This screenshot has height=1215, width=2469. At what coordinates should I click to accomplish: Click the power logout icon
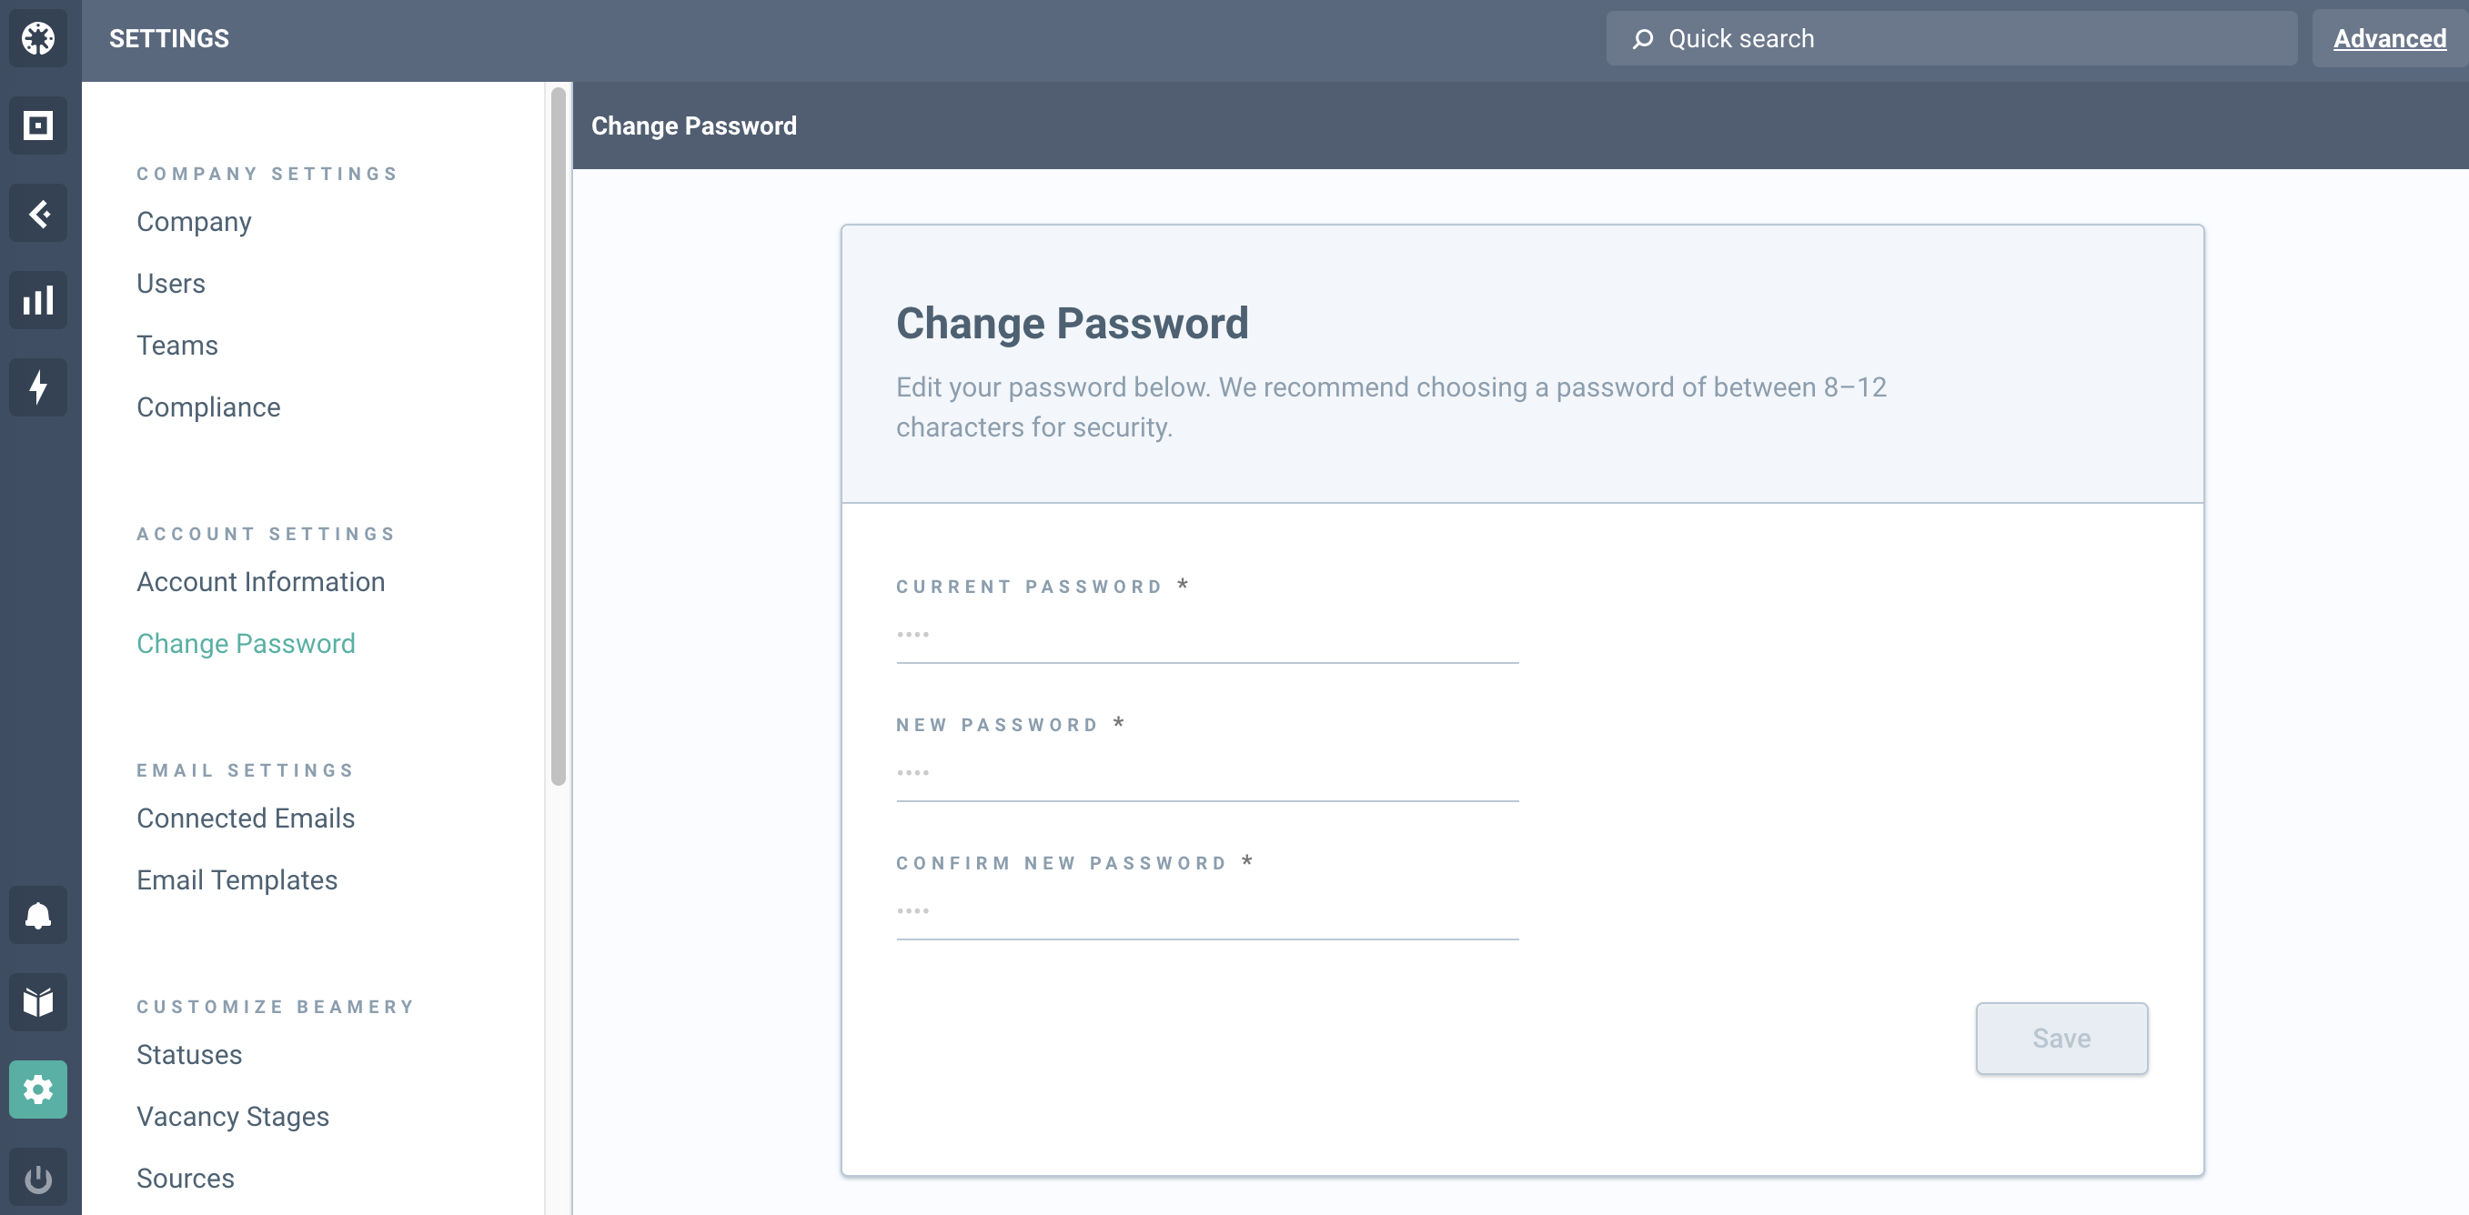coord(38,1178)
